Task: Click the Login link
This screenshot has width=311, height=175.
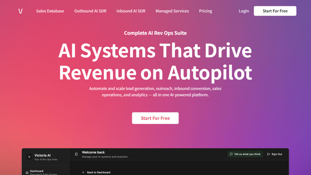Action: pyautogui.click(x=244, y=11)
